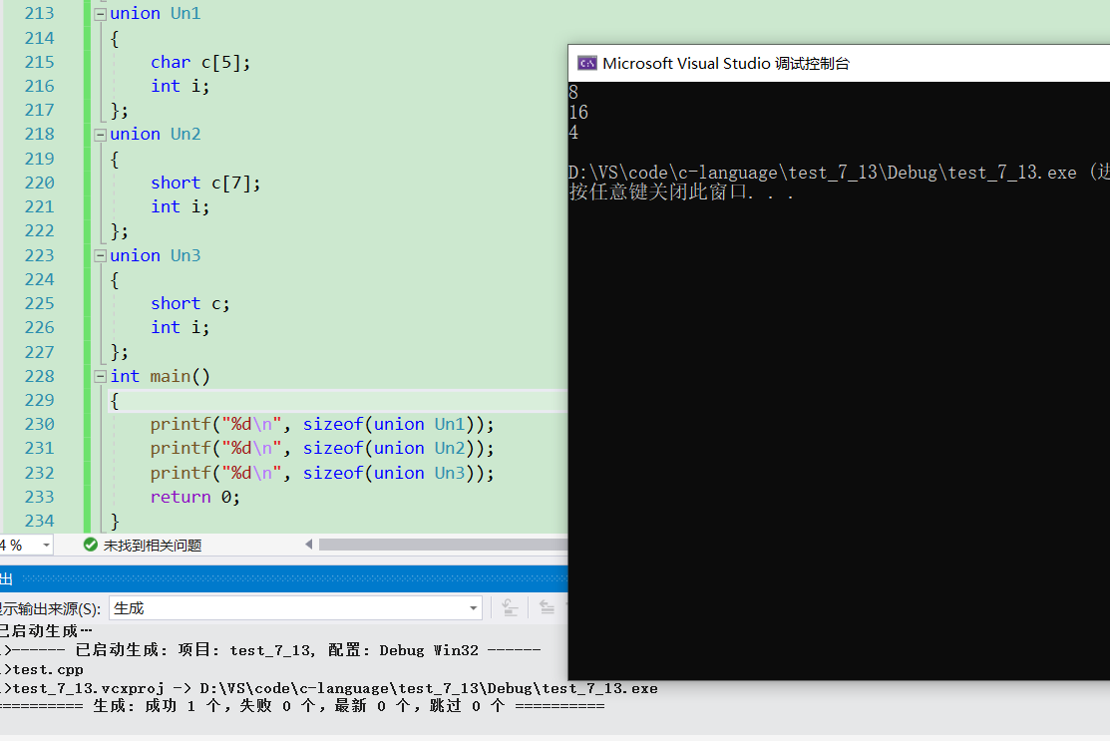This screenshot has width=1110, height=741.
Task: Click the console window icon in title bar
Action: [586, 63]
